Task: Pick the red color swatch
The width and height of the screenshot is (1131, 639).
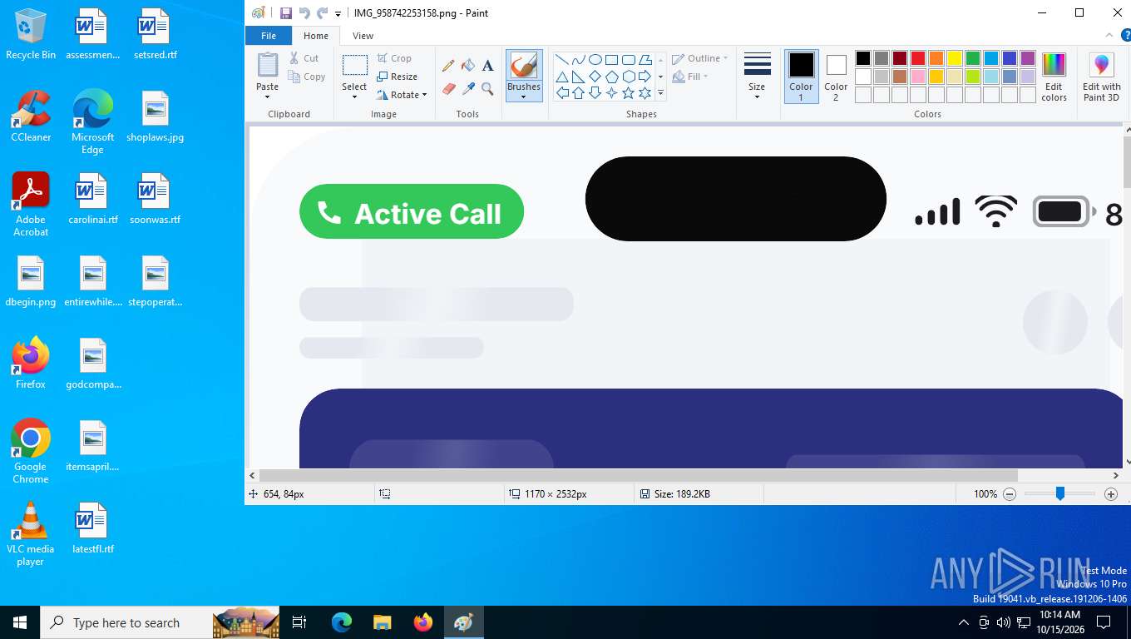Action: 918,58
